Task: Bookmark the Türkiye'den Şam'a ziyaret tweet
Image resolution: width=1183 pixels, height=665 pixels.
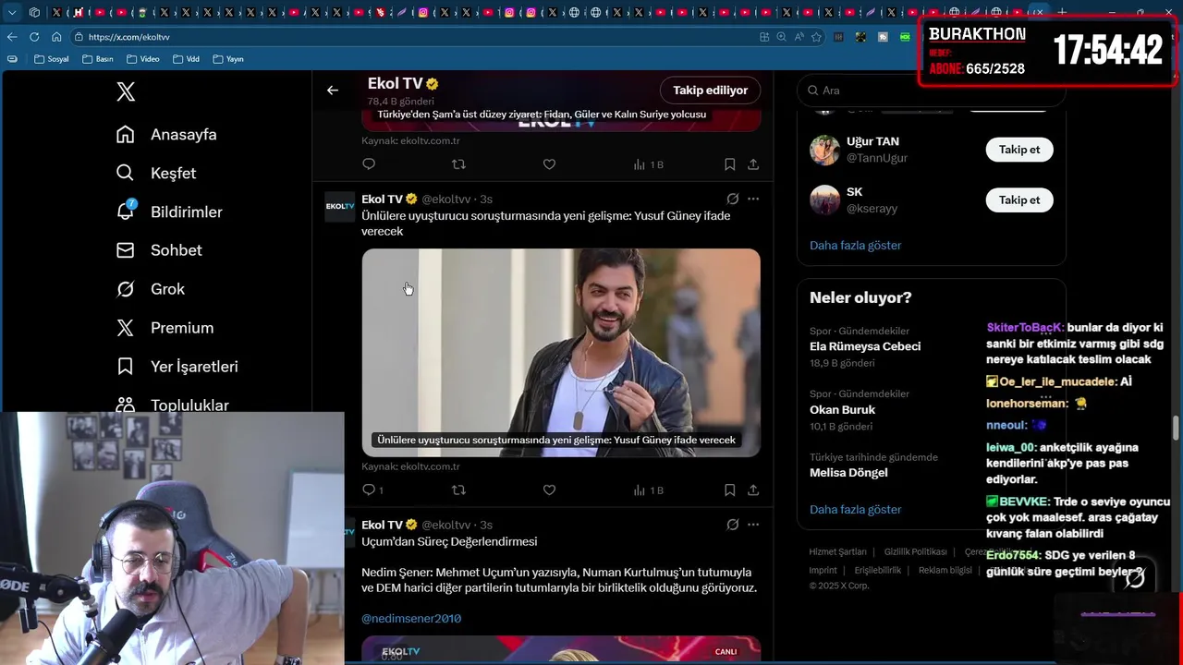Action: [730, 163]
